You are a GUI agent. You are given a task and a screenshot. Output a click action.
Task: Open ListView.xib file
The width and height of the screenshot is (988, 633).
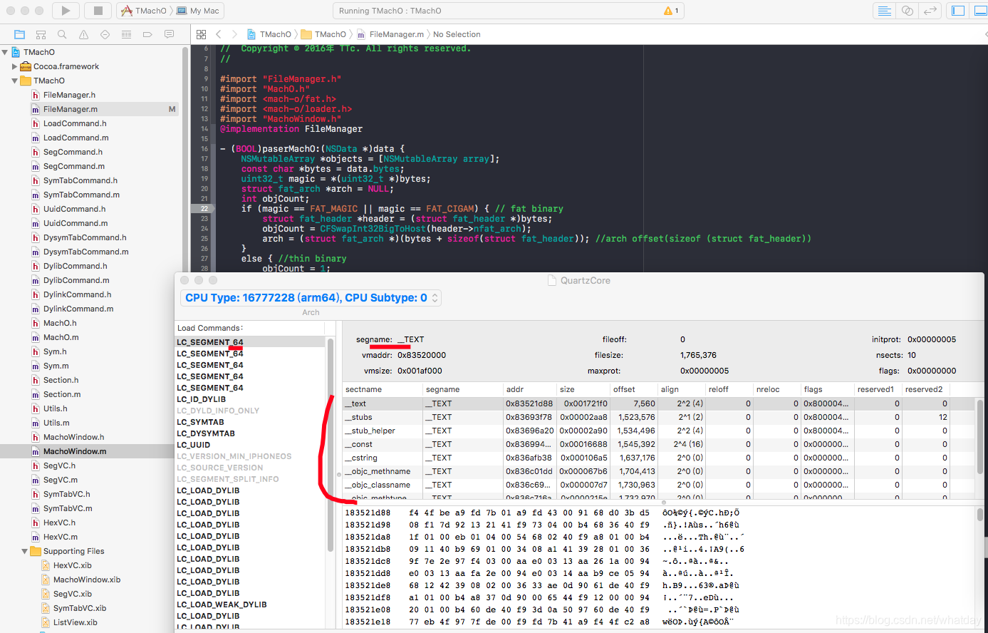[75, 622]
